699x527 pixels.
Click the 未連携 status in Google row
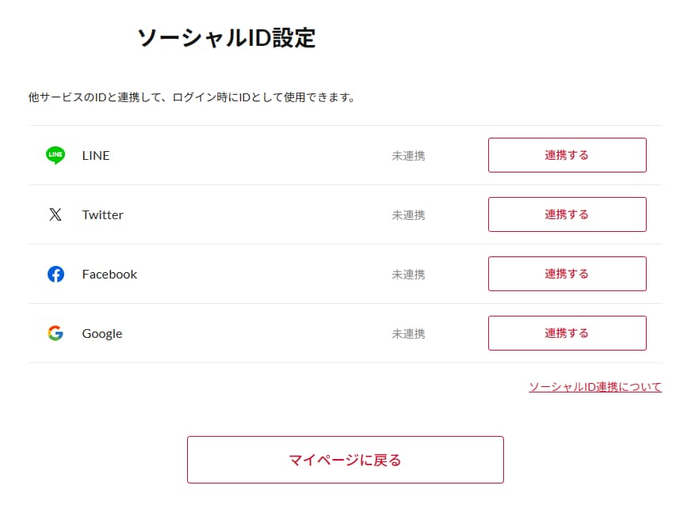pyautogui.click(x=408, y=334)
